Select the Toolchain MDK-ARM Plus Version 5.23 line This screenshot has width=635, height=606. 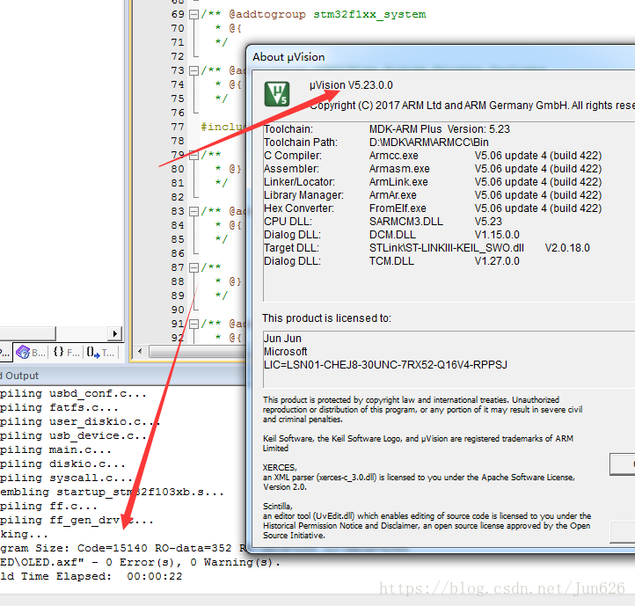[387, 129]
